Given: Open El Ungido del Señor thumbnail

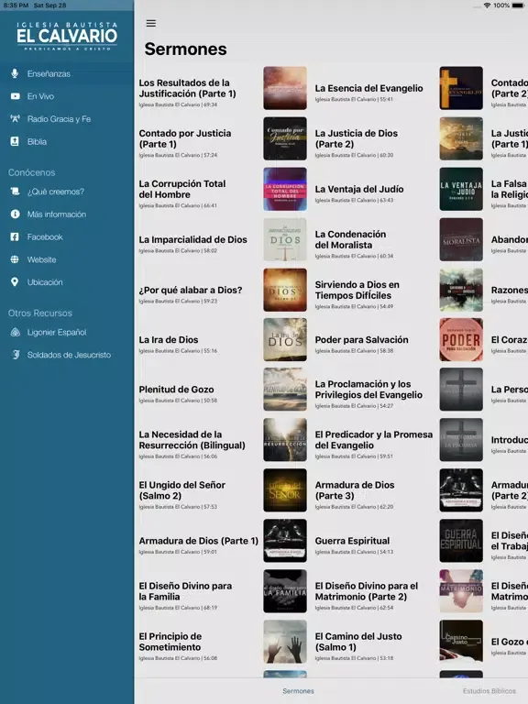Looking at the screenshot, I should click(285, 490).
